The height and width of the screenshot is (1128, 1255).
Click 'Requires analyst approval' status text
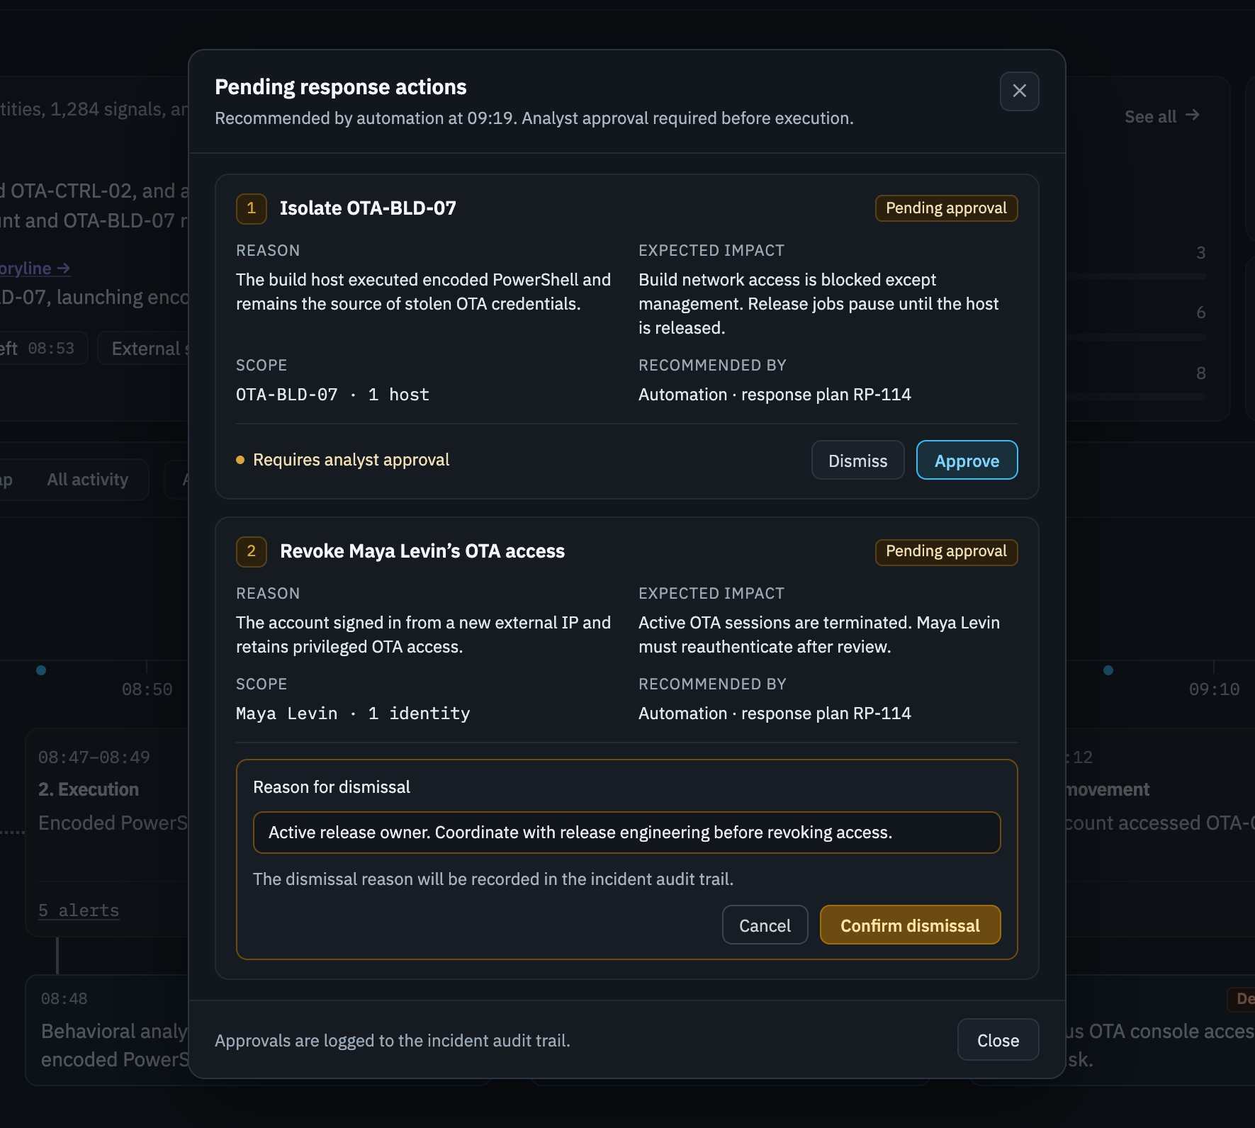click(x=351, y=460)
